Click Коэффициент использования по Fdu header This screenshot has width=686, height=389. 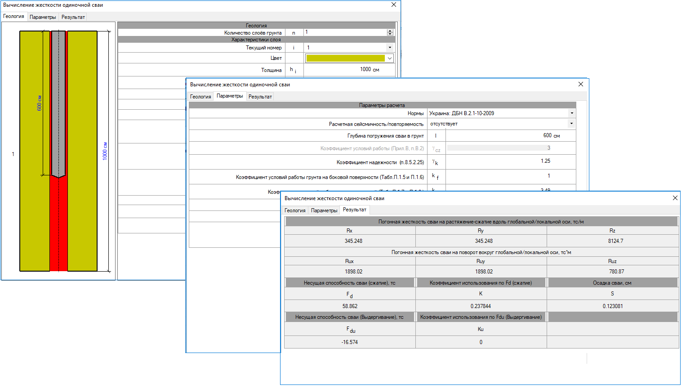click(x=481, y=317)
